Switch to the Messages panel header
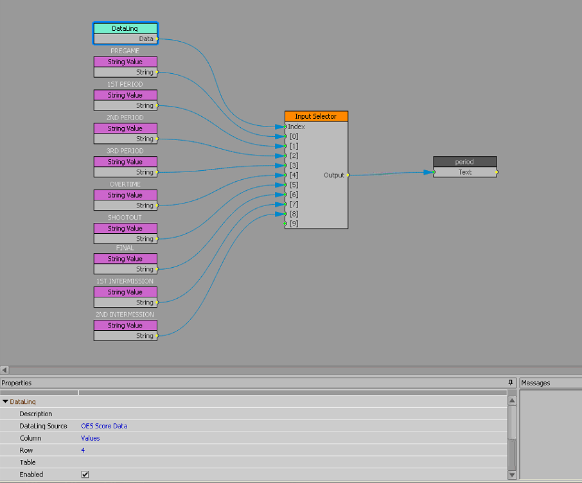The height and width of the screenshot is (483, 582). coord(536,383)
